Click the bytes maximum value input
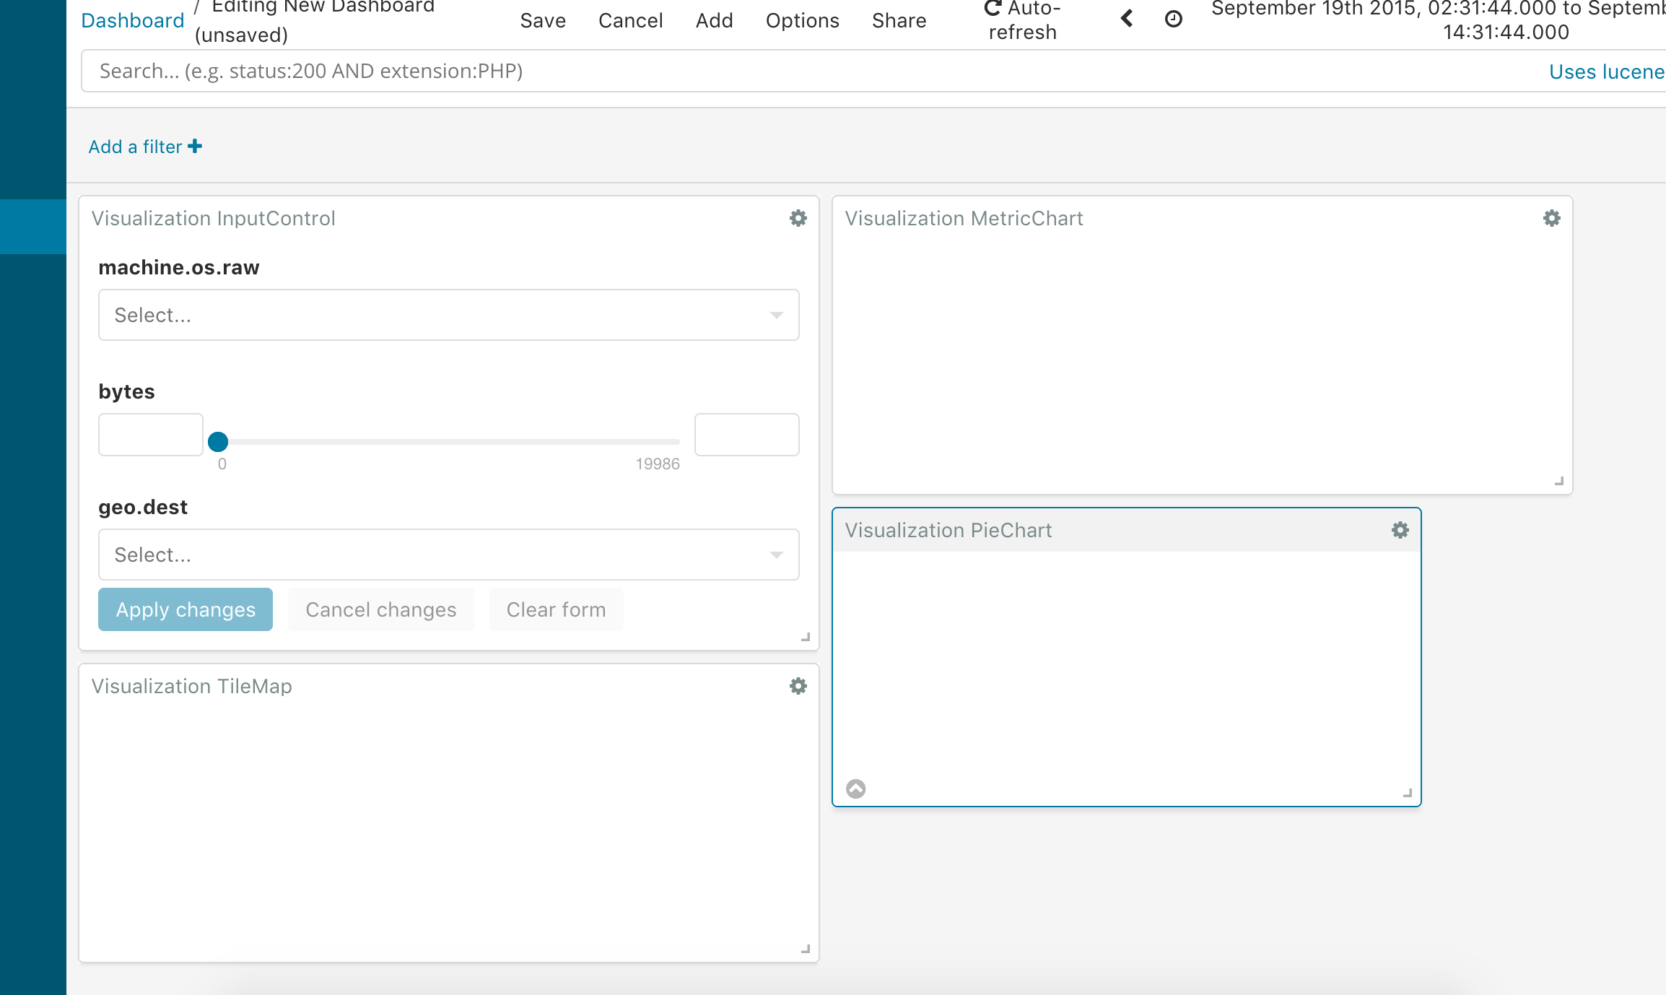Viewport: 1666px width, 995px height. tap(746, 435)
